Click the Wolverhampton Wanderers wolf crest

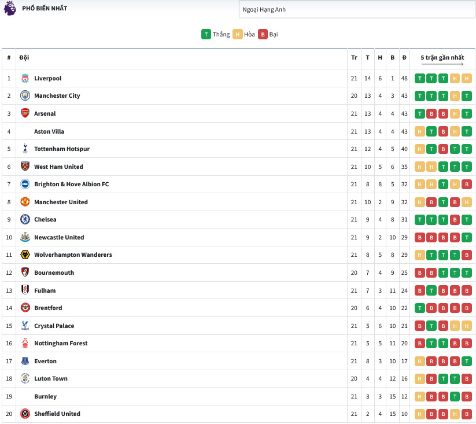25,255
